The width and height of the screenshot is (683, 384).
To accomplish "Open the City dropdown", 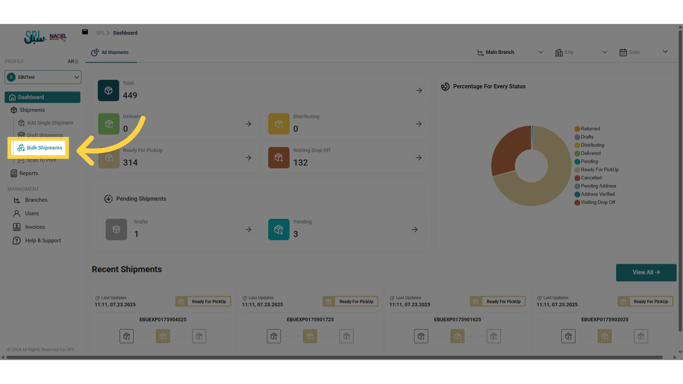I will (581, 52).
